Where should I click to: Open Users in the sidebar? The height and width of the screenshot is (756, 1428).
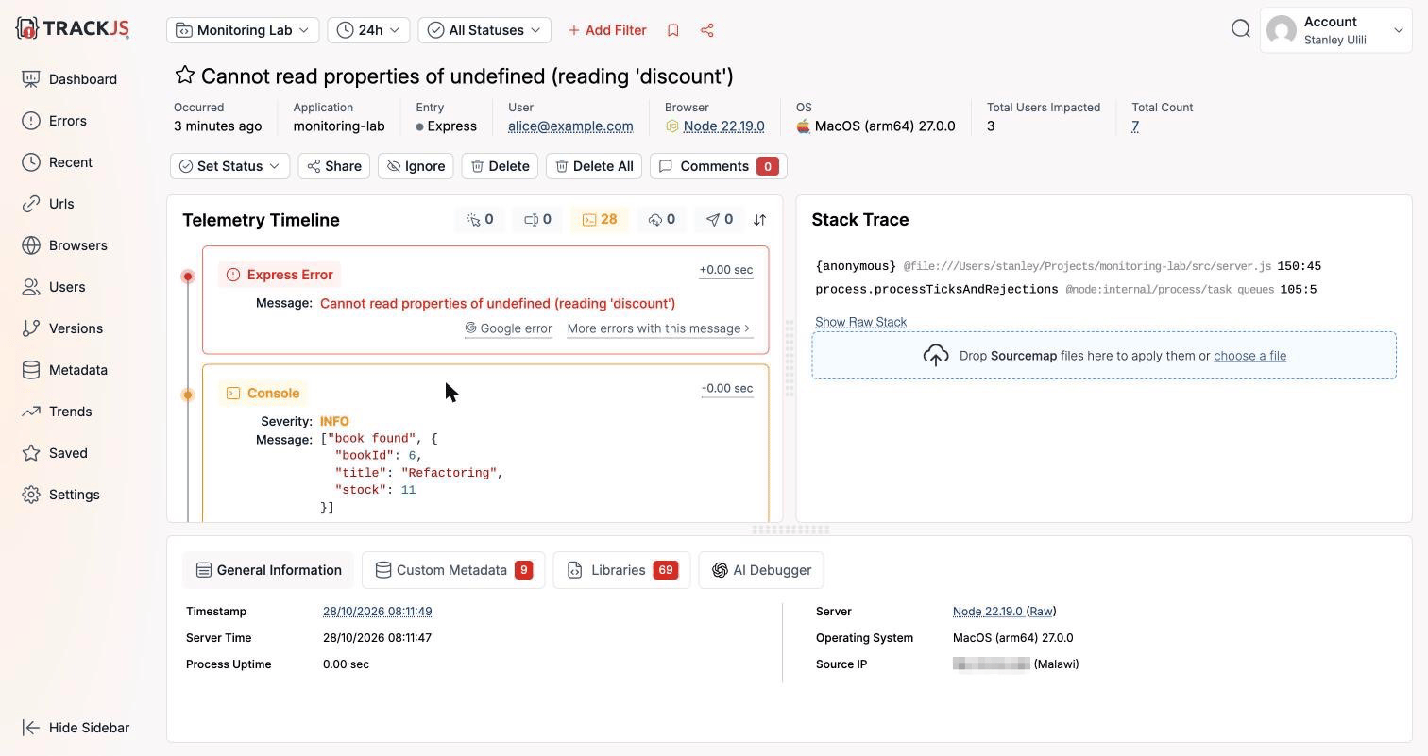(54, 287)
